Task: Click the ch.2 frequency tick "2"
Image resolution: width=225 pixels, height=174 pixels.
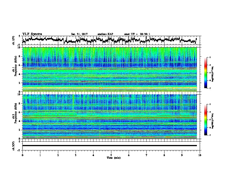Action: [x=20, y=130]
